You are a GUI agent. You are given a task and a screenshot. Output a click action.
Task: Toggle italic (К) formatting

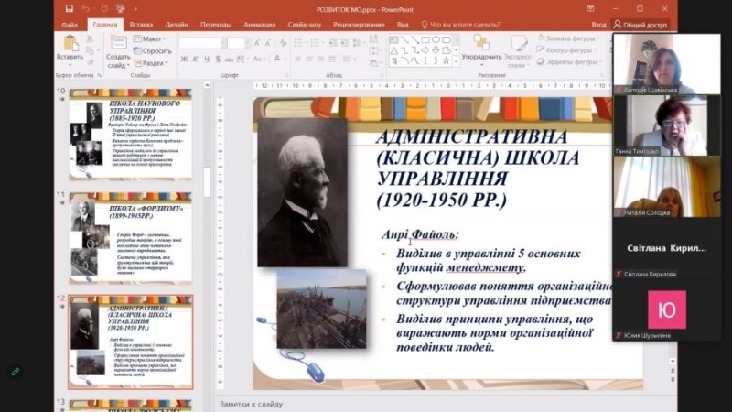coord(196,60)
